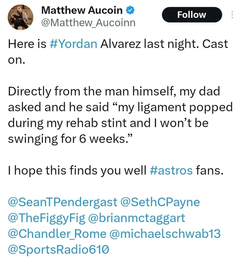
Task: Open the three-dot more options menu
Action: tap(232, 15)
